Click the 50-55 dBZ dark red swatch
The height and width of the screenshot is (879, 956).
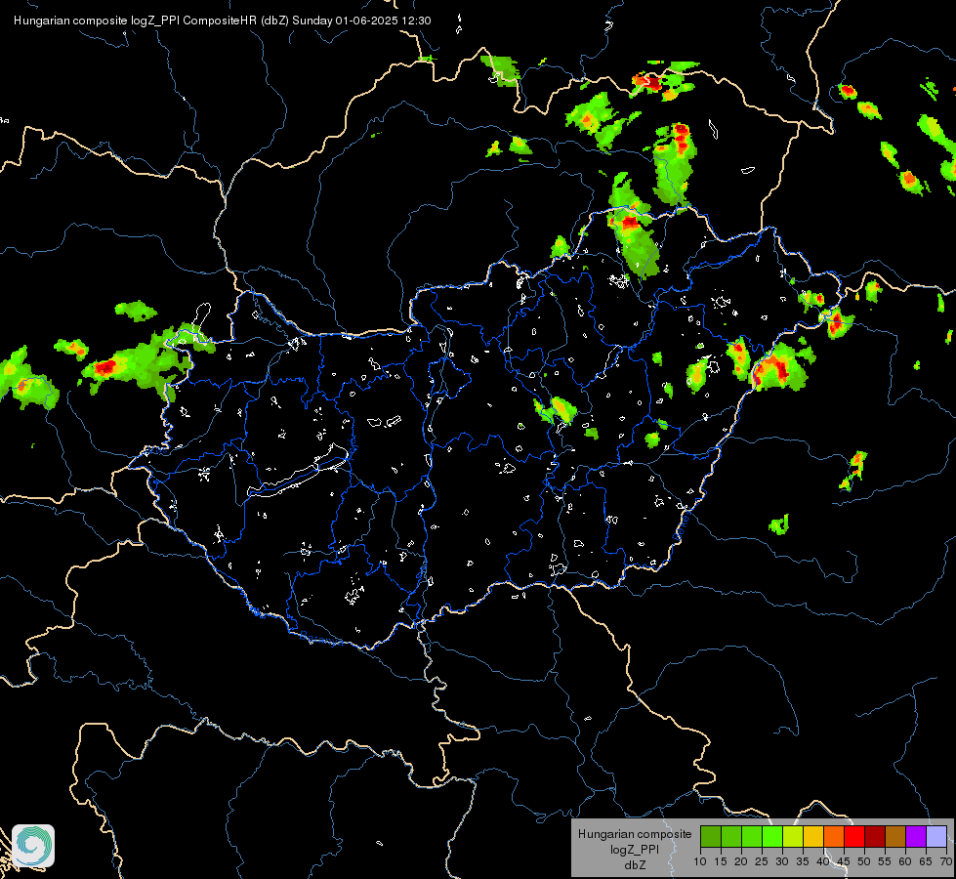coord(875,836)
